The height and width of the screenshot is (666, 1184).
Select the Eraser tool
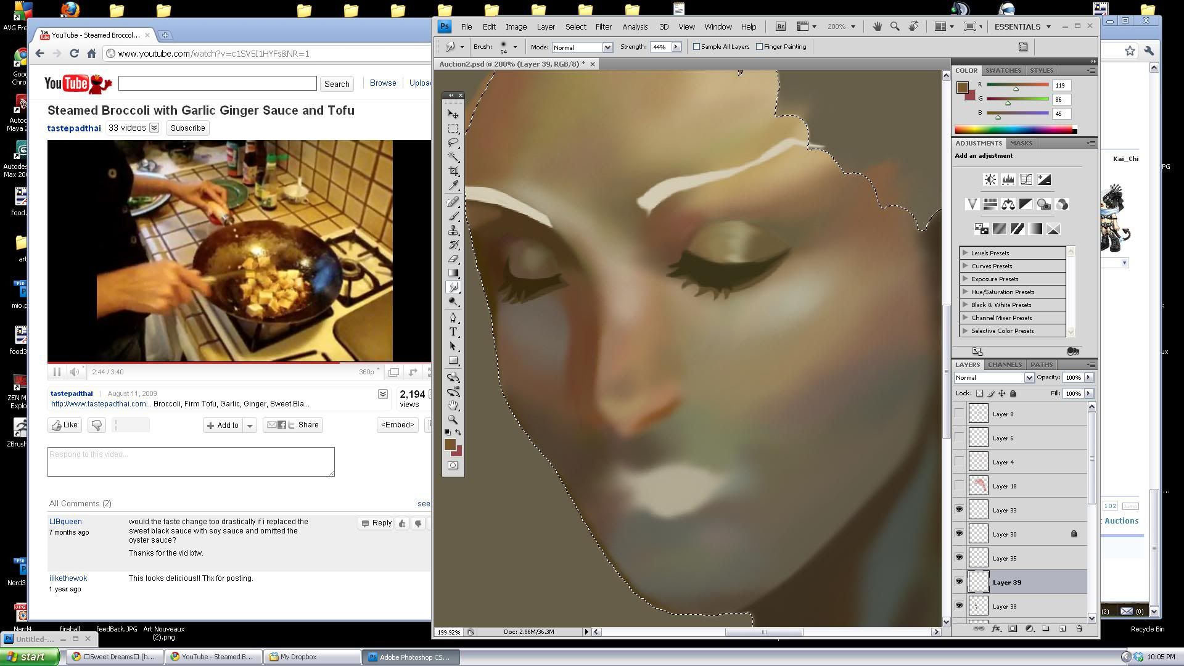pyautogui.click(x=453, y=258)
